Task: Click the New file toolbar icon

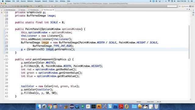Action: point(2,6)
